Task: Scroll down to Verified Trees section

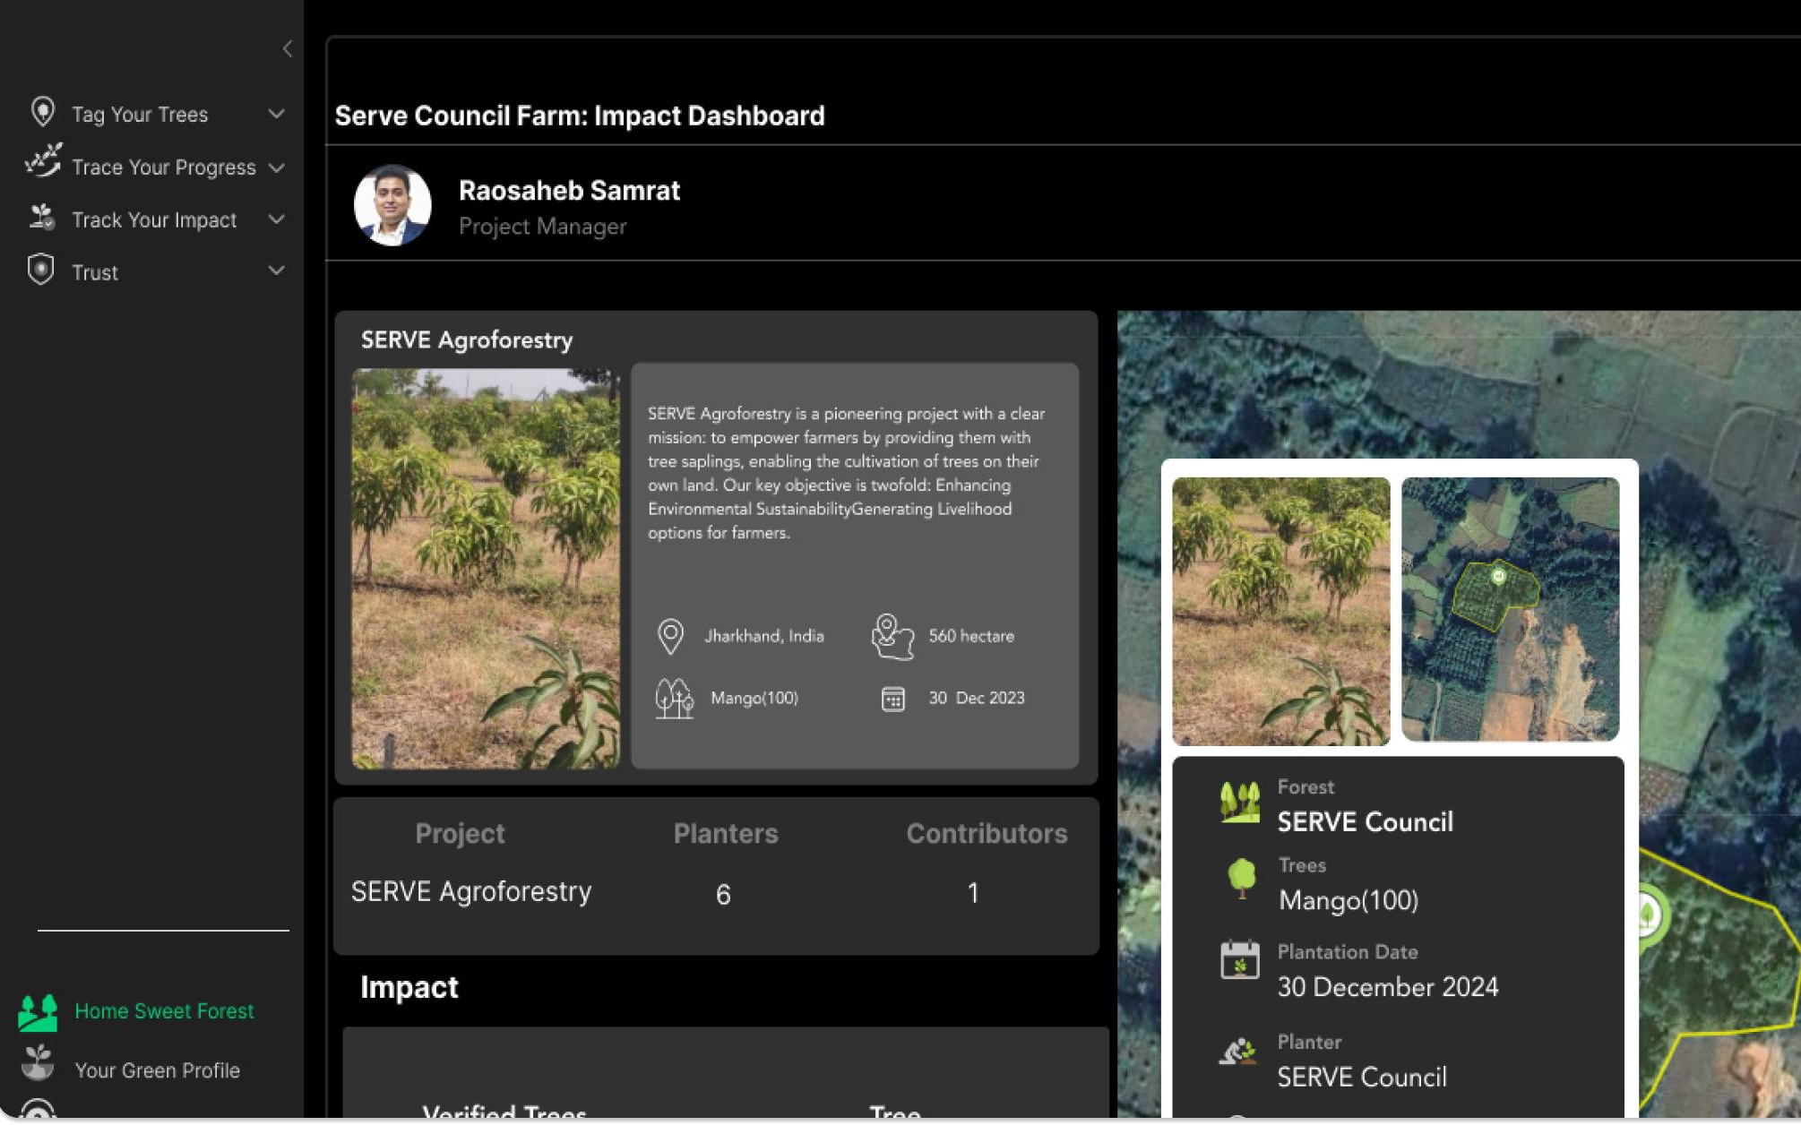Action: (504, 1111)
